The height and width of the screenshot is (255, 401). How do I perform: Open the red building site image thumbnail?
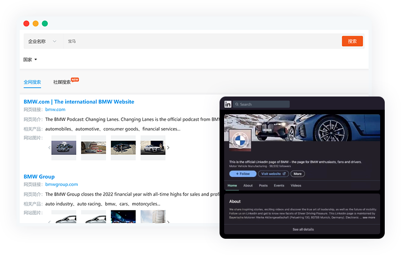tap(94, 148)
